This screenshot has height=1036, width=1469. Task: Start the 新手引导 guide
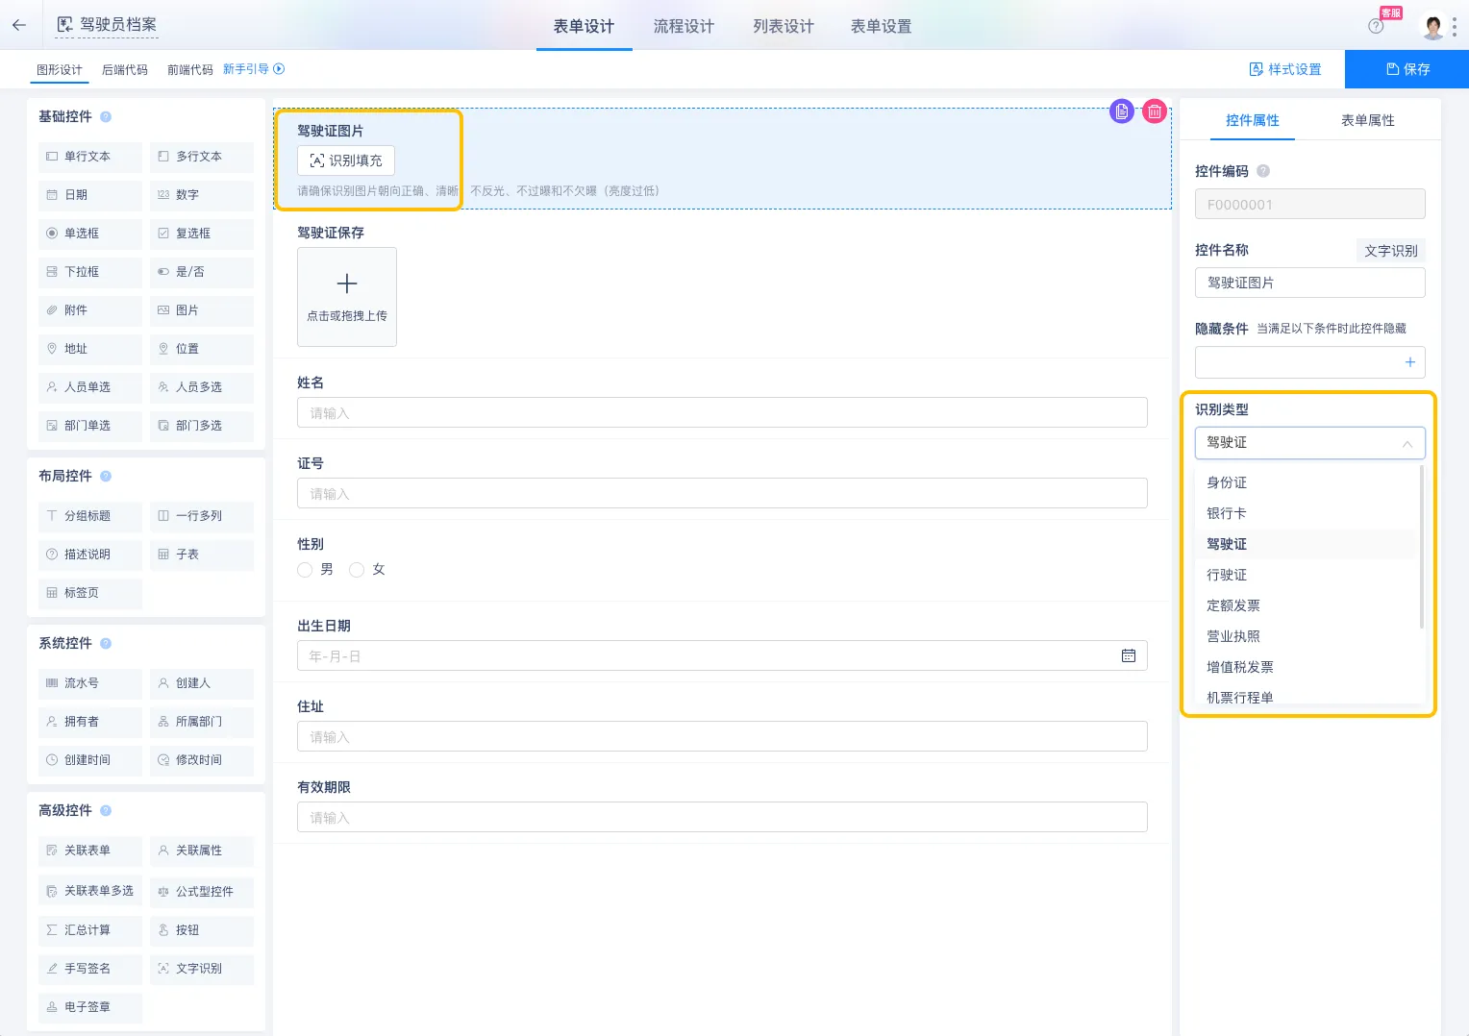coord(254,69)
